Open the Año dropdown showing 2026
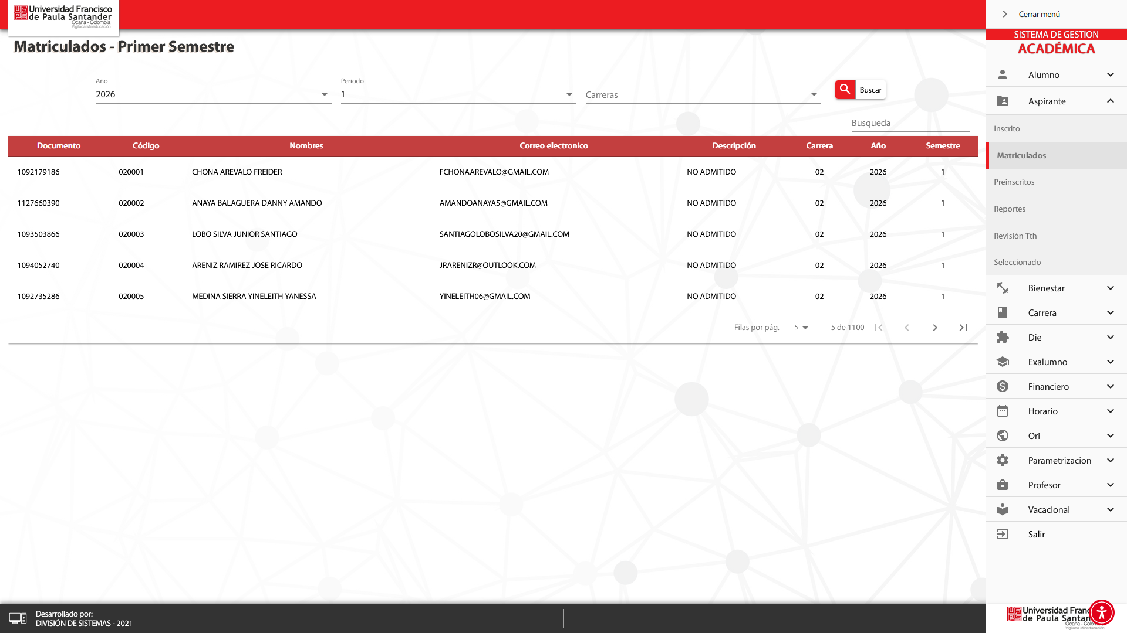 click(x=212, y=94)
